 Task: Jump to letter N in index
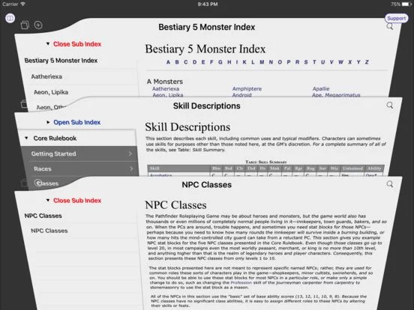271,62
